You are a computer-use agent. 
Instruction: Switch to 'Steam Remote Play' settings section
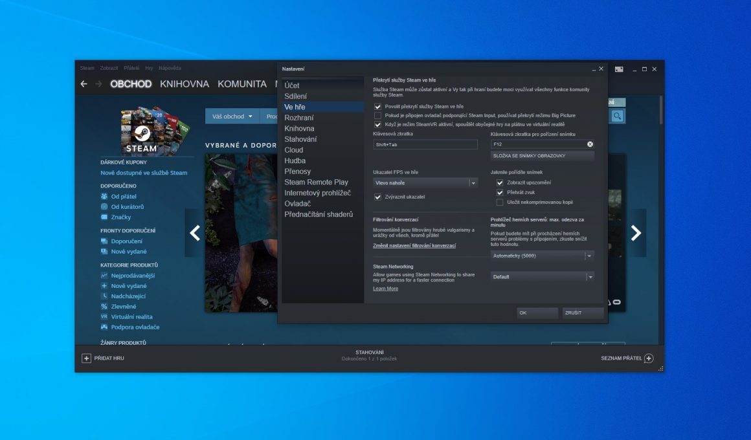click(x=316, y=182)
